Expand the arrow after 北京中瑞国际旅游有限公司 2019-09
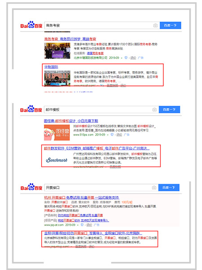 pos(122,58)
